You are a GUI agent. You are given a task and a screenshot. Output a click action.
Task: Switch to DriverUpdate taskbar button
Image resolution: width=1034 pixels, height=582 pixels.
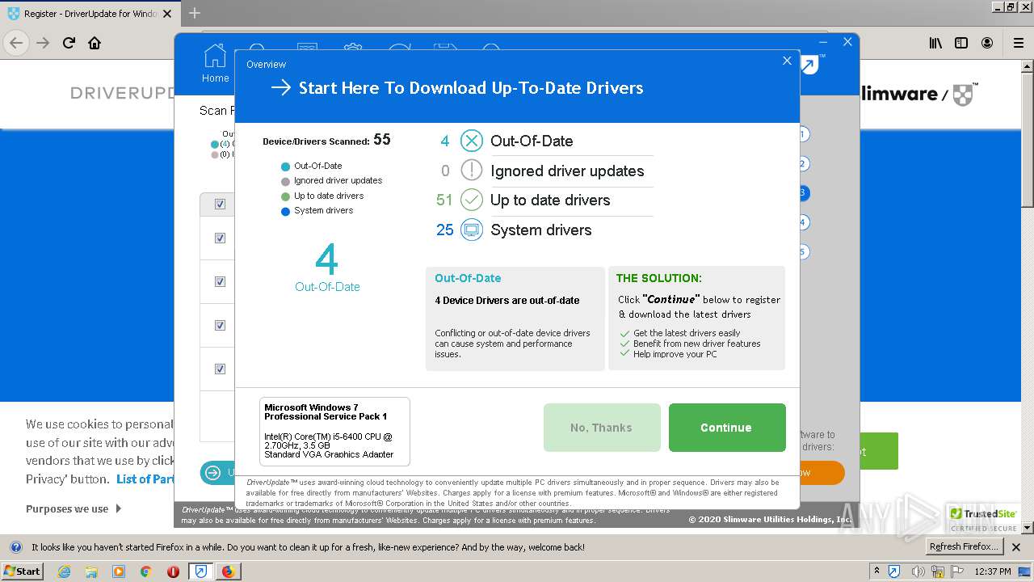coord(200,571)
